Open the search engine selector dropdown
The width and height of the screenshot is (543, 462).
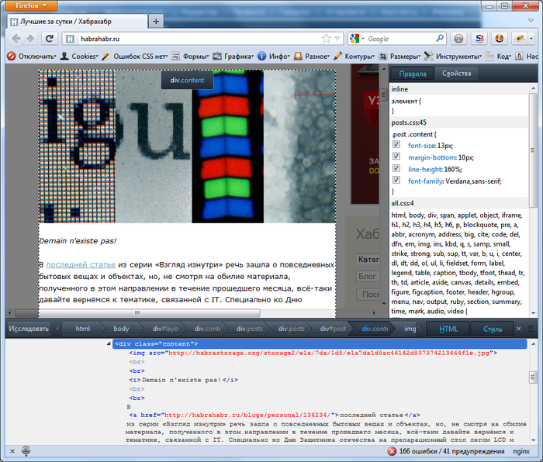point(357,39)
